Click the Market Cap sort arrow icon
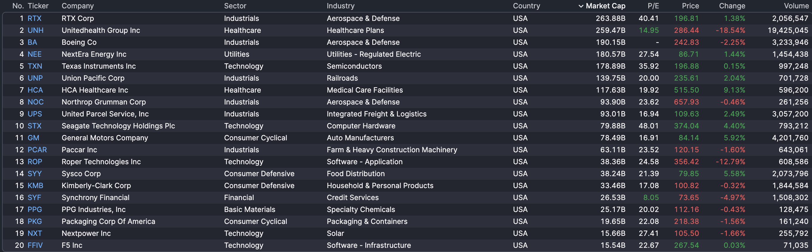Viewport: 812px width, 252px height. [581, 6]
